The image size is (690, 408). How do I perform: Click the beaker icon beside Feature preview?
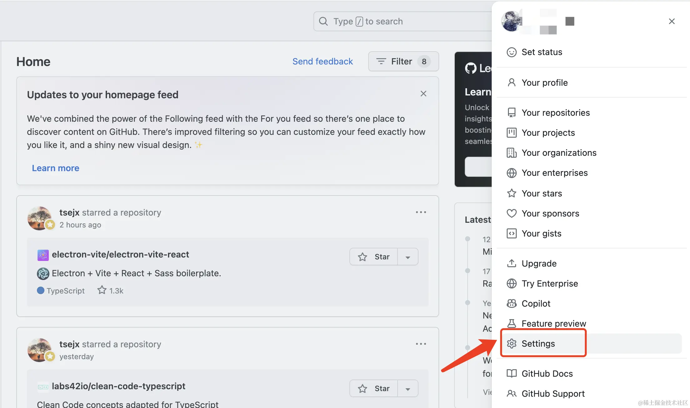(x=511, y=324)
